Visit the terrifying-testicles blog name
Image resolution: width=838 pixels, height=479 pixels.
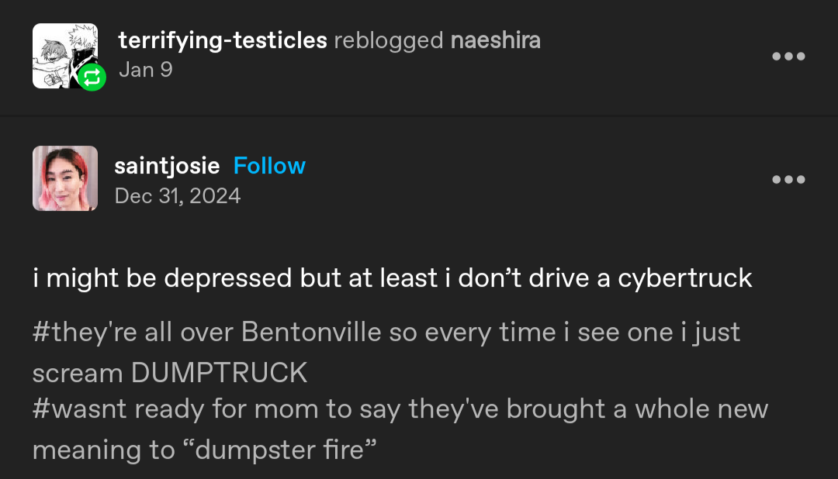(x=223, y=40)
